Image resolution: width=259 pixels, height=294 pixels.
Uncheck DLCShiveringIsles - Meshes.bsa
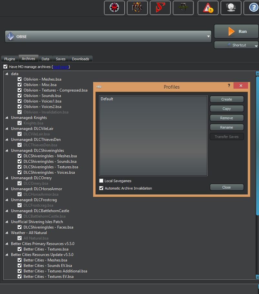coord(19,156)
